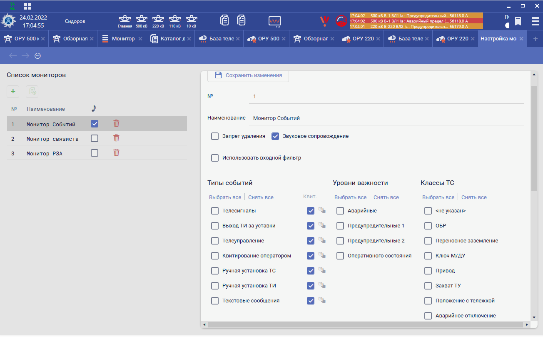Open the oscilloscope monitor icon in toolbar
The height and width of the screenshot is (337, 543).
[x=275, y=21]
